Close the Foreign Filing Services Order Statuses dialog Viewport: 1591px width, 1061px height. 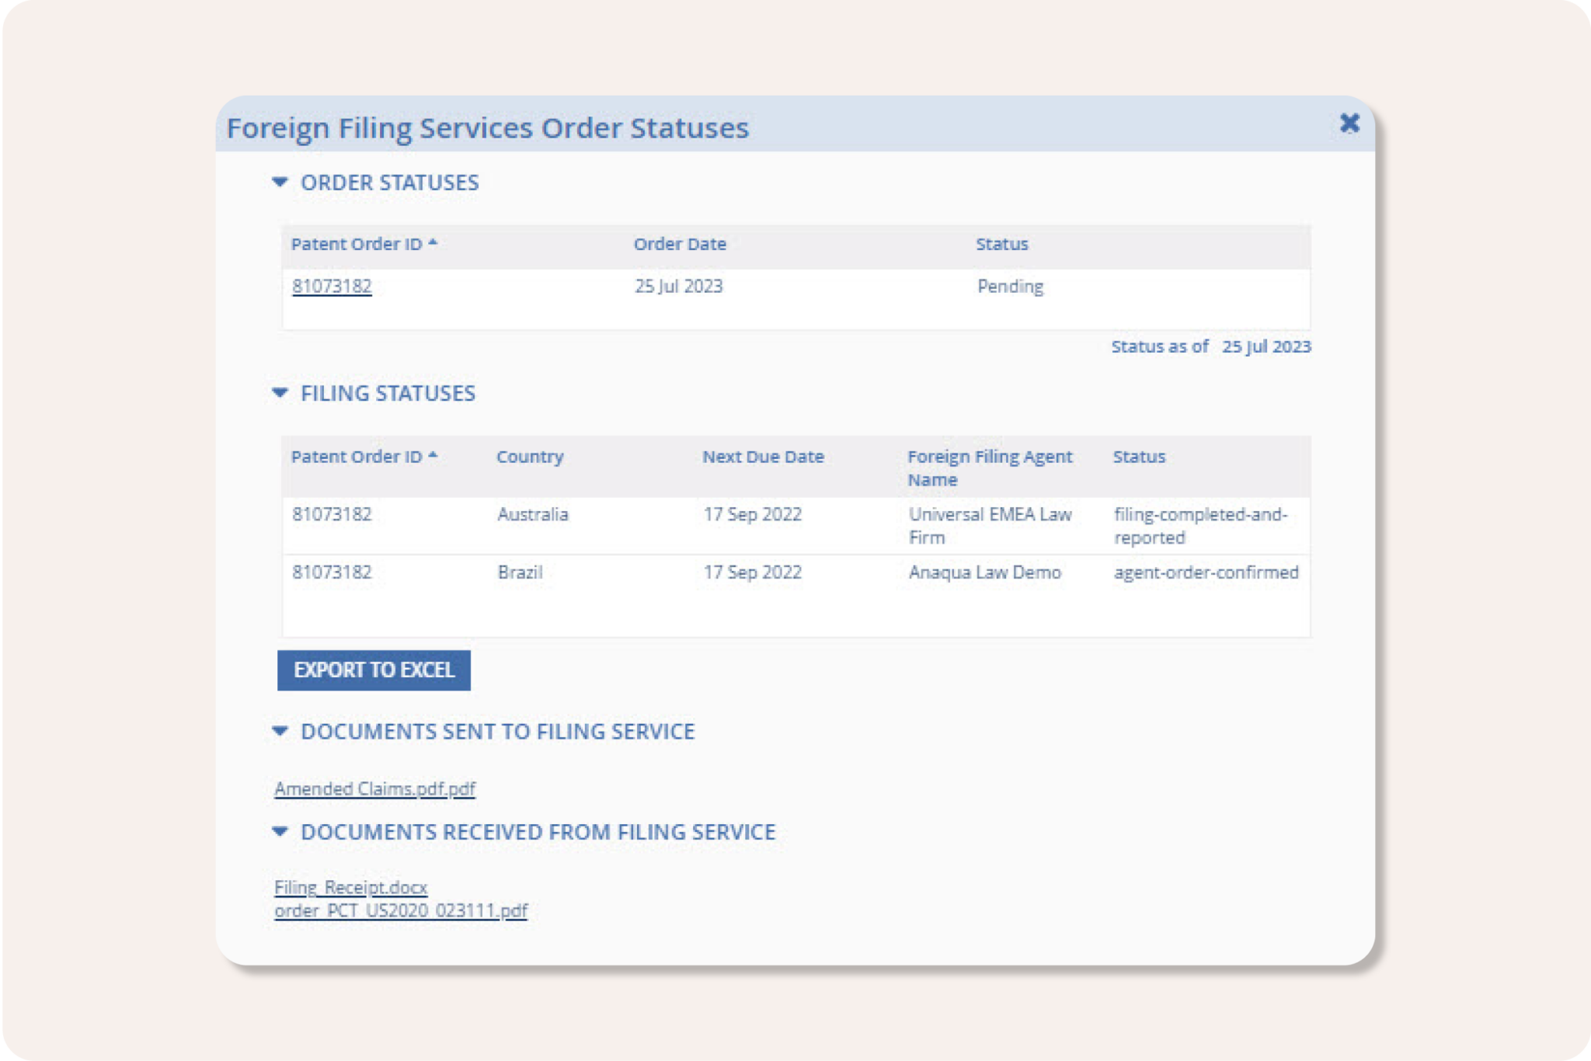click(1349, 122)
